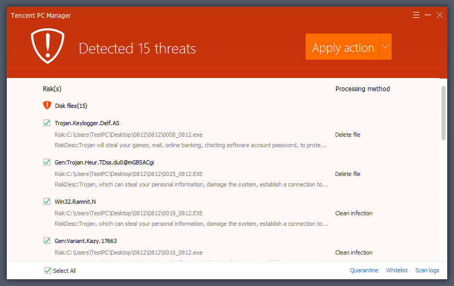
Task: Click the vertical scrollbar thumb
Action: click(x=444, y=113)
